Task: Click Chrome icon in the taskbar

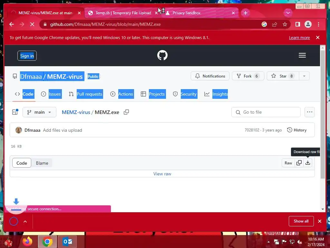Action: [47, 242]
